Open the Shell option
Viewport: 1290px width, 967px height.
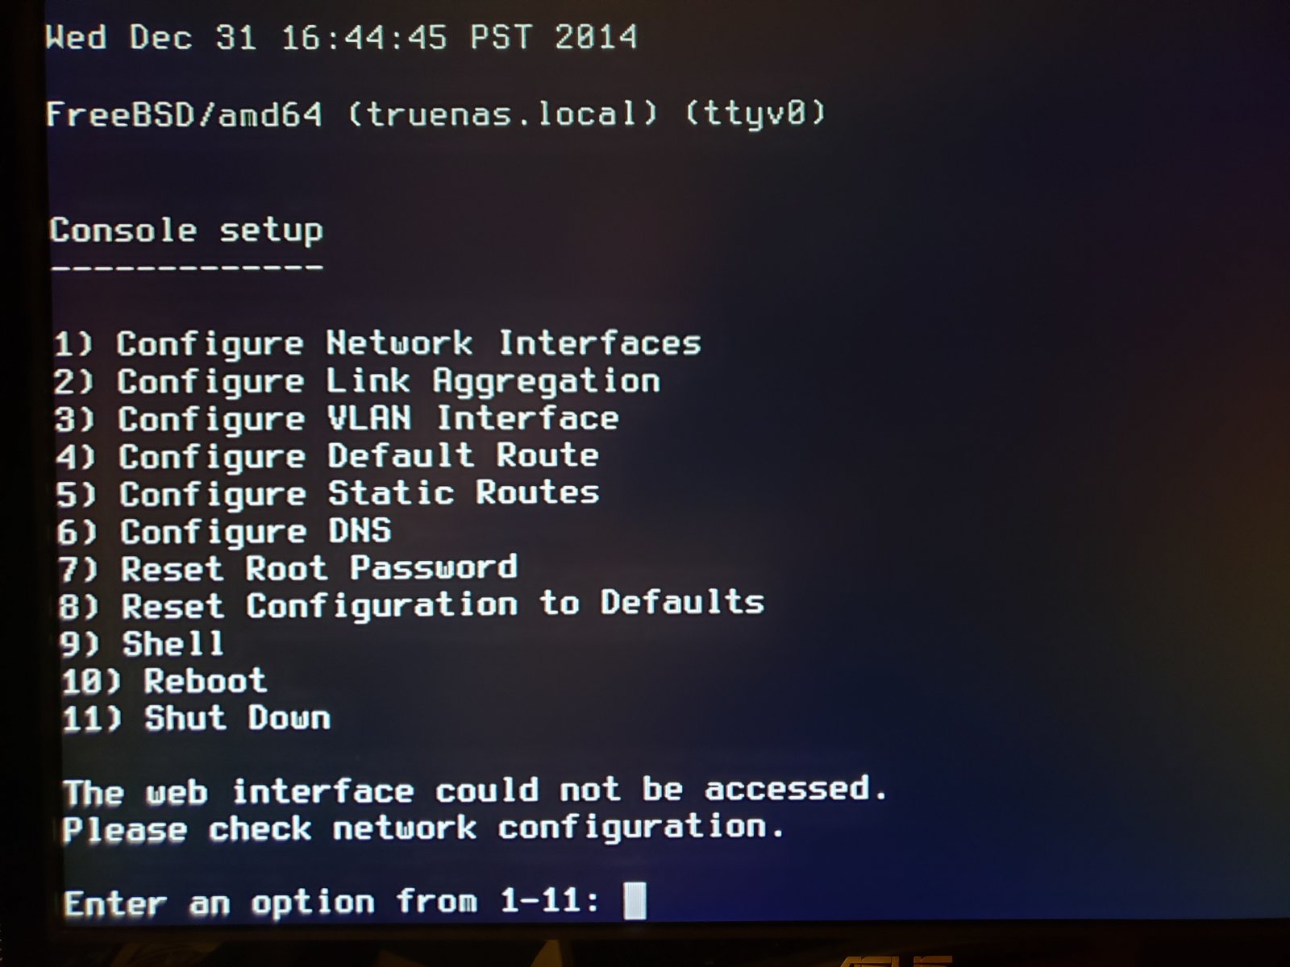[x=142, y=644]
